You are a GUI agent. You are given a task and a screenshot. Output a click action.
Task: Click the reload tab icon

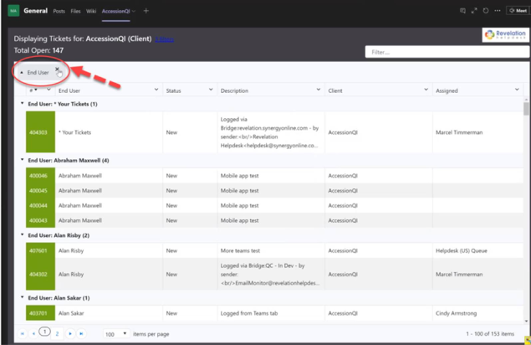tap(486, 11)
